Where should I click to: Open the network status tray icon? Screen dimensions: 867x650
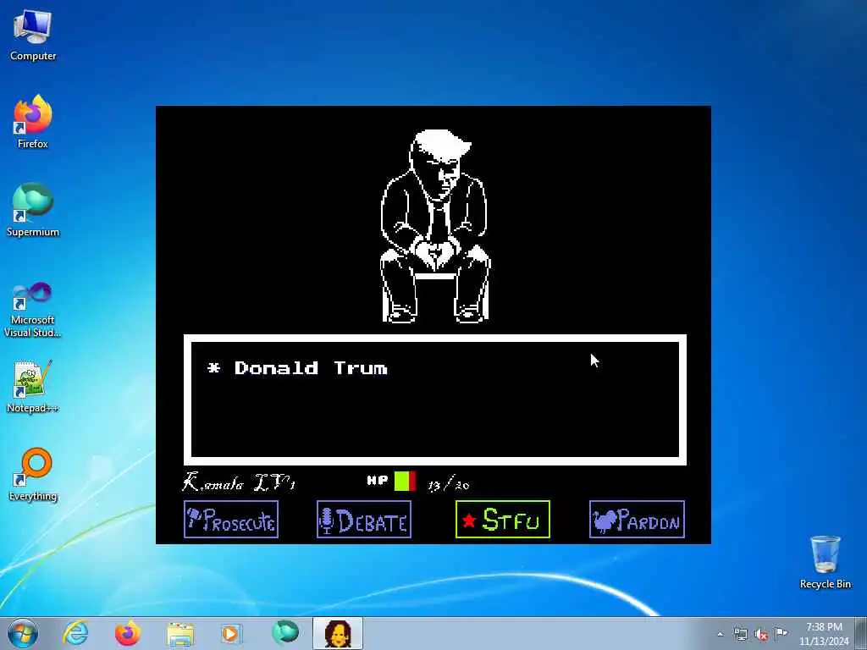[x=741, y=634]
